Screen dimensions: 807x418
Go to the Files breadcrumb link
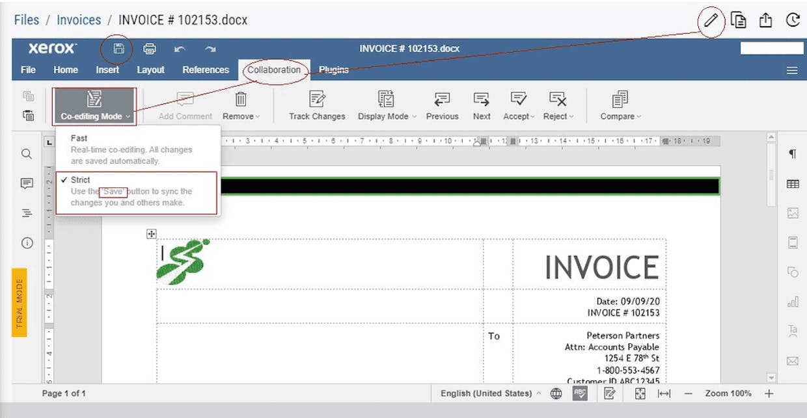[x=27, y=20]
